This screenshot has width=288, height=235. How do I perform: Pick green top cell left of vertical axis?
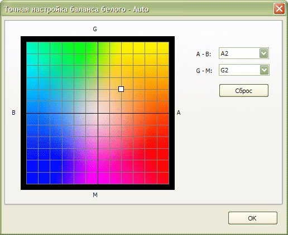(x=92, y=48)
